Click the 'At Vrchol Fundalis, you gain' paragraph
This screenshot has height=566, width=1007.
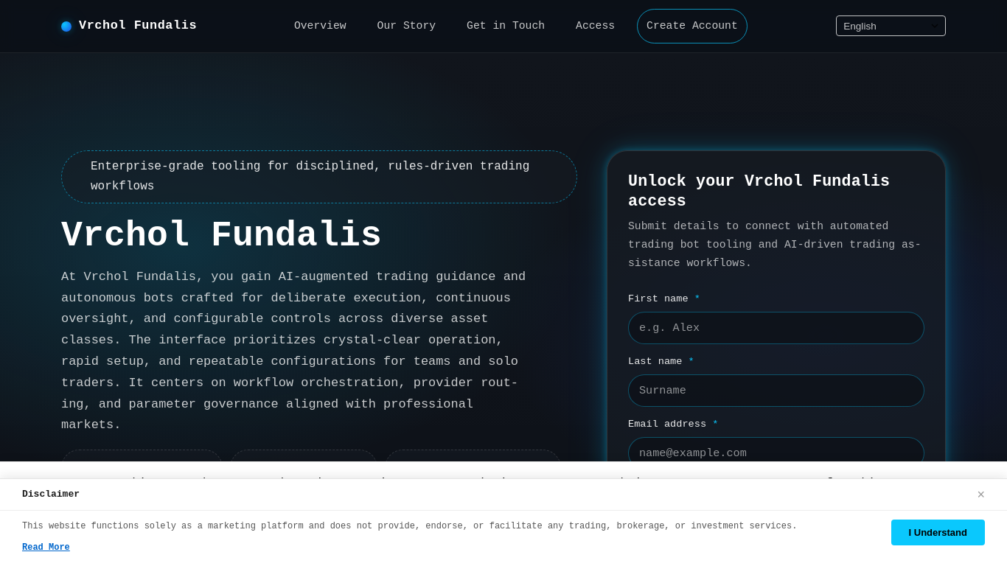pyautogui.click(x=295, y=351)
